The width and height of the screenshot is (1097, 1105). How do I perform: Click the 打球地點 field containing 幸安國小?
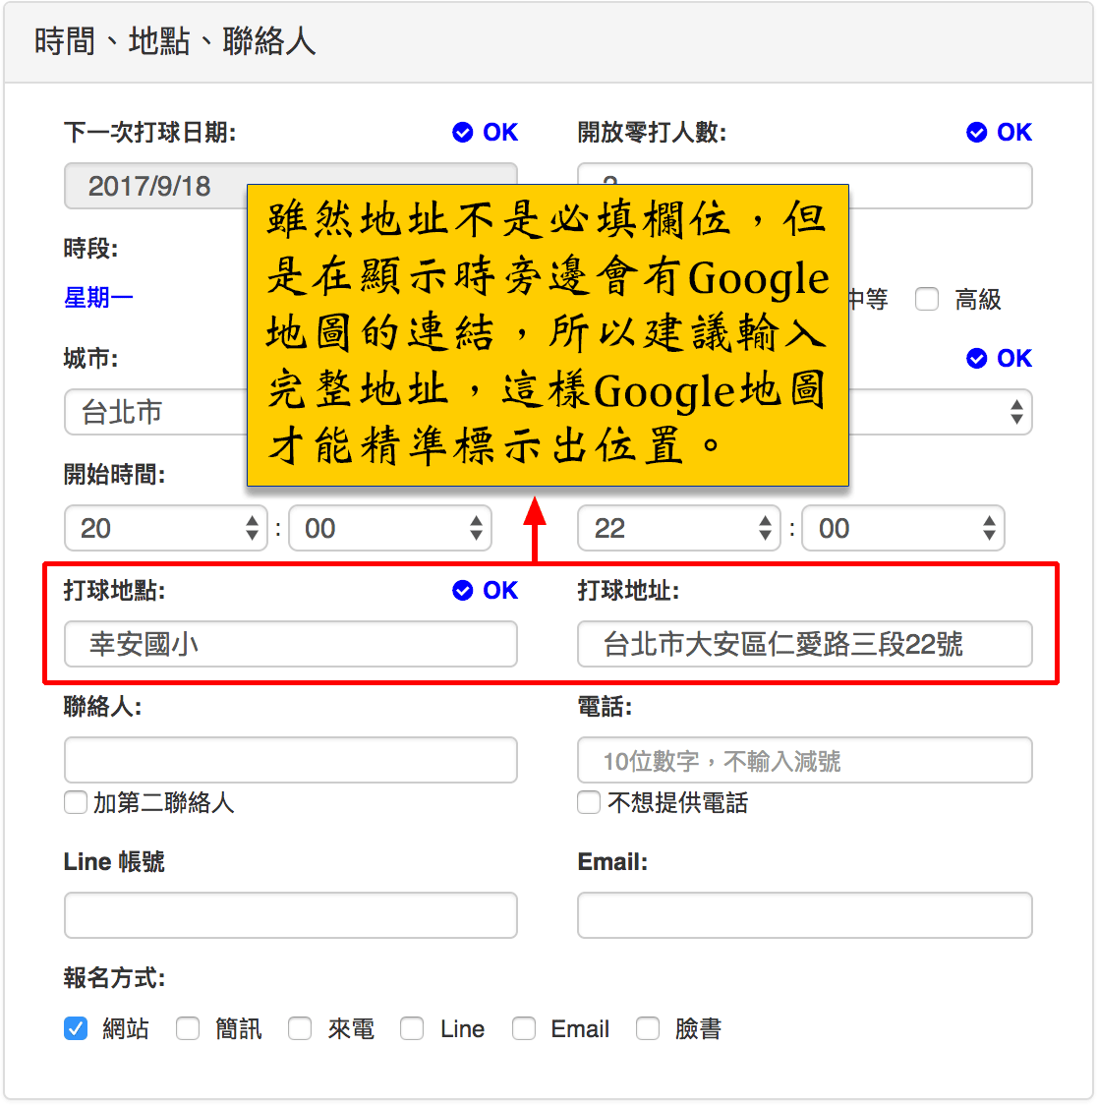tap(290, 645)
